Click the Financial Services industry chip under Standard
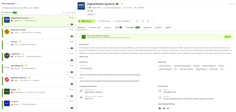Screen dimensions: 236x112 pyautogui.click(x=86, y=69)
